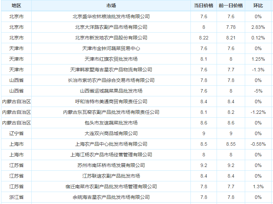Screen dimensions: 273x204
Task: Click the 8.22 current price value
Action: tap(204, 38)
